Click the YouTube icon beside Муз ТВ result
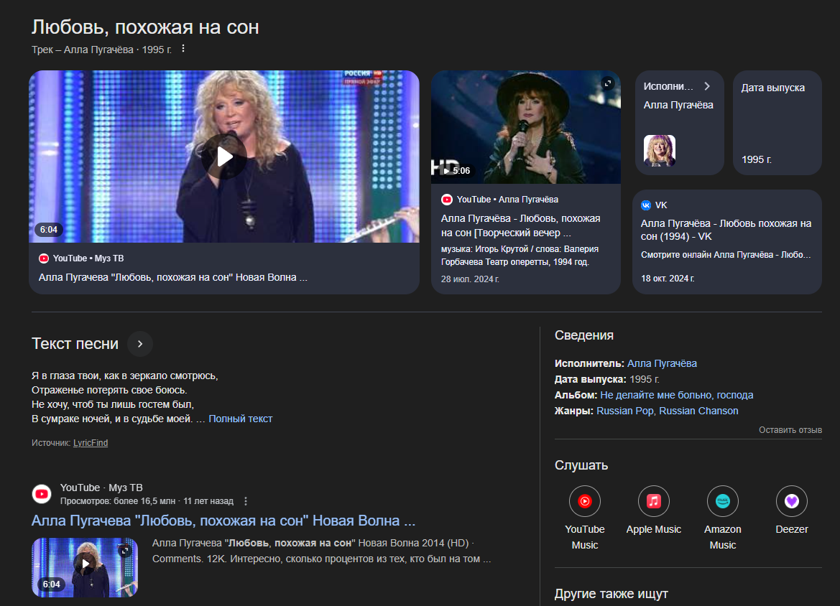The width and height of the screenshot is (840, 606). [42, 494]
